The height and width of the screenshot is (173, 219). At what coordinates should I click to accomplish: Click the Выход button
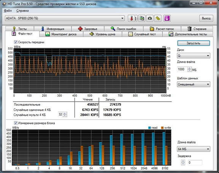[206, 19]
